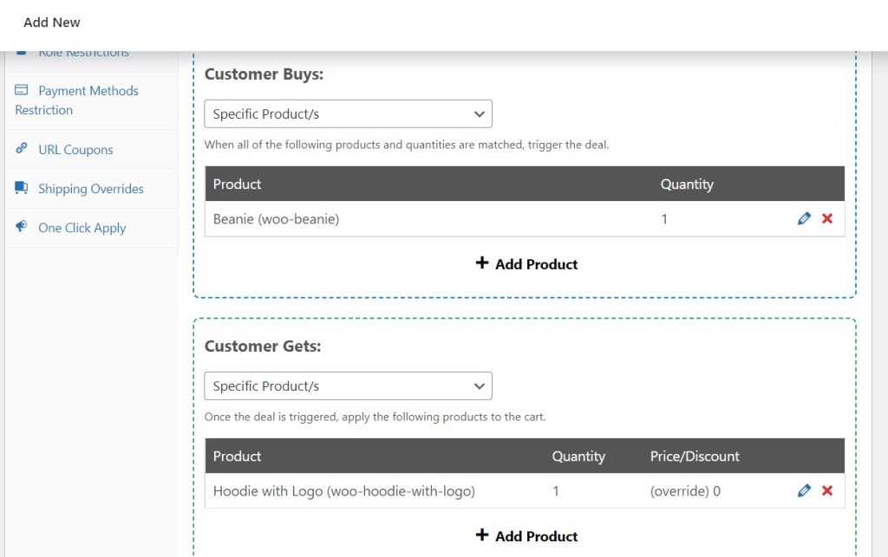
Task: Select the One Click Apply tab
Action: click(82, 228)
